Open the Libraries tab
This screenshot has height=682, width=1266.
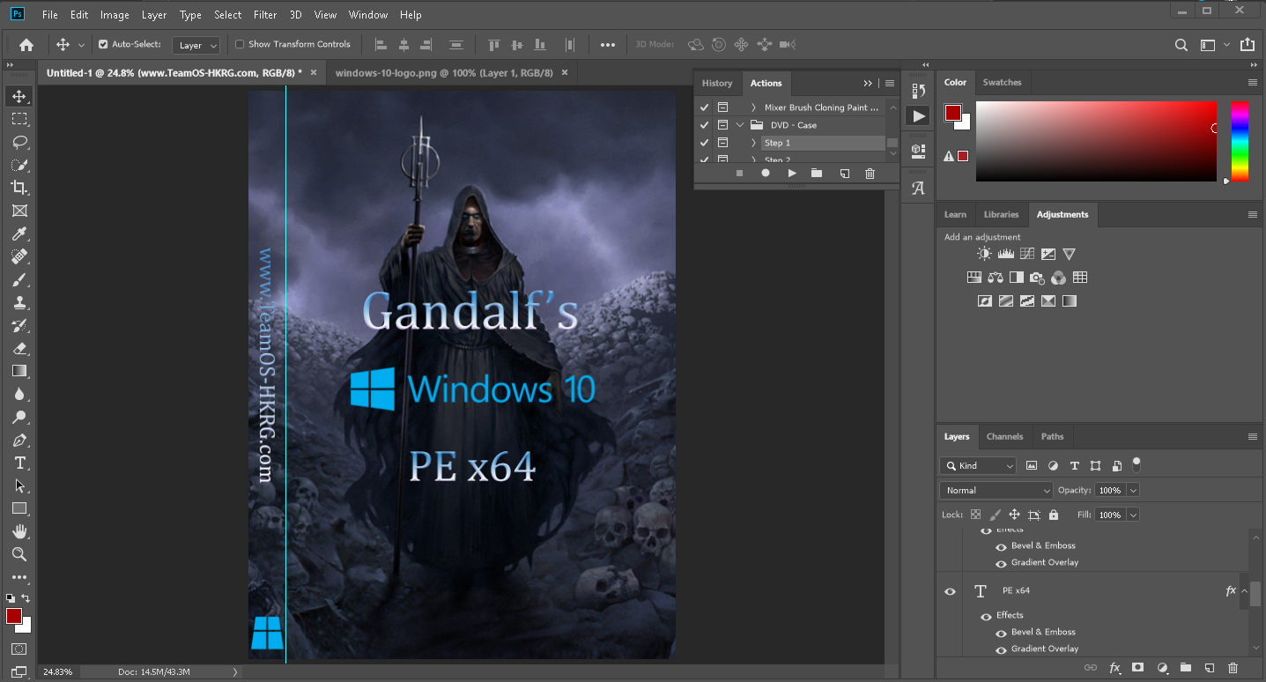point(1002,214)
